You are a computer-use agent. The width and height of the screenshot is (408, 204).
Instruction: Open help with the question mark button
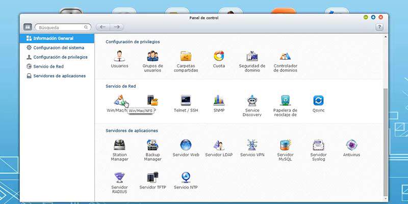pos(379,27)
